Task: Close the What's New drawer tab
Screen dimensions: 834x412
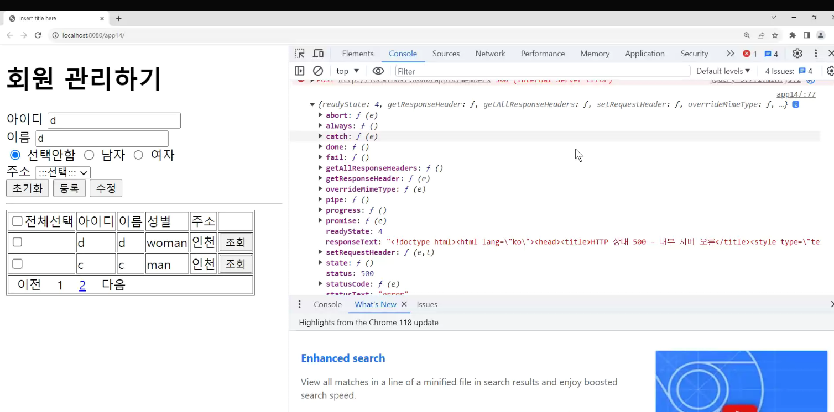Action: [404, 304]
